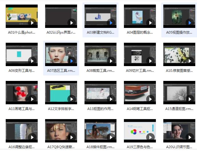Play the A17QBQ快速蒙... video
197x151 pixels.
pos(72,137)
